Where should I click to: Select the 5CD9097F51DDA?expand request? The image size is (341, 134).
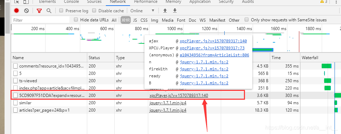(52, 96)
